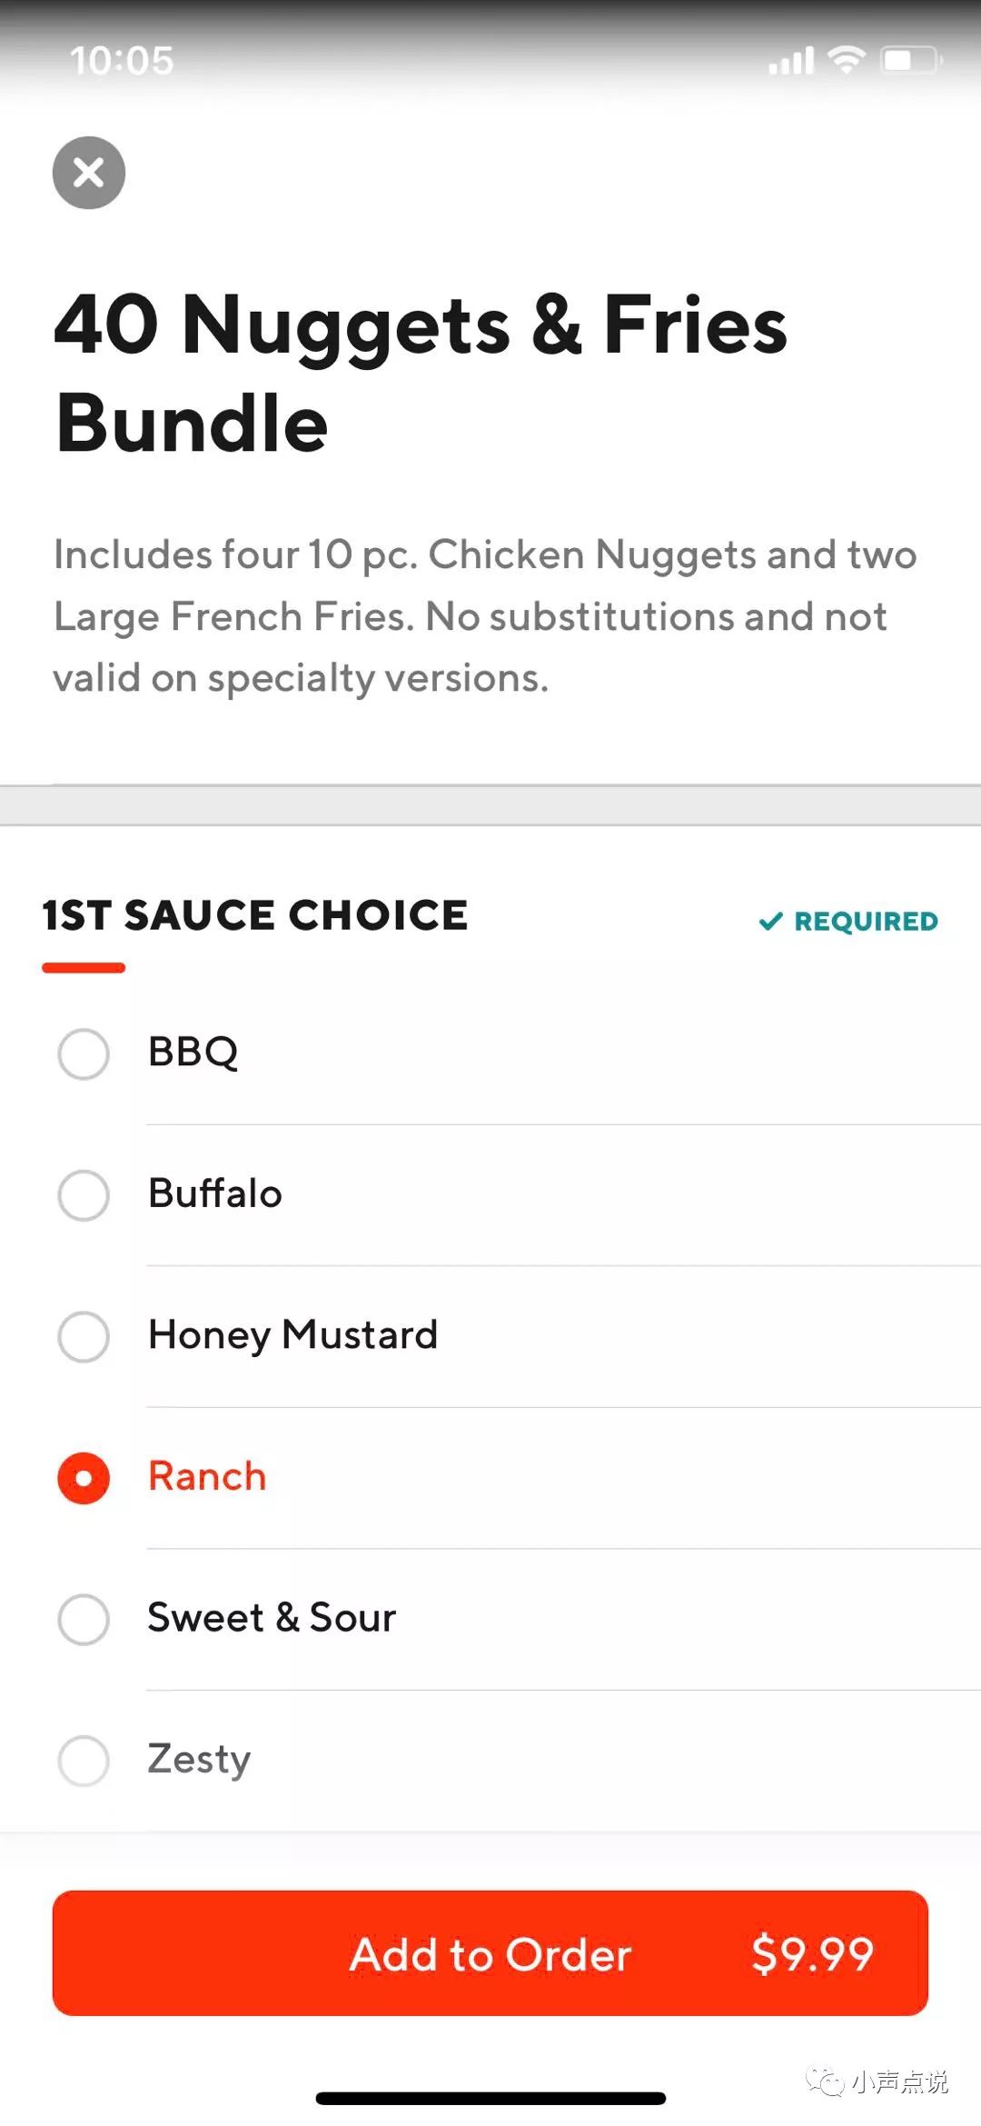This screenshot has height=2126, width=981.
Task: Click the green Required checkmark icon
Action: tap(770, 922)
